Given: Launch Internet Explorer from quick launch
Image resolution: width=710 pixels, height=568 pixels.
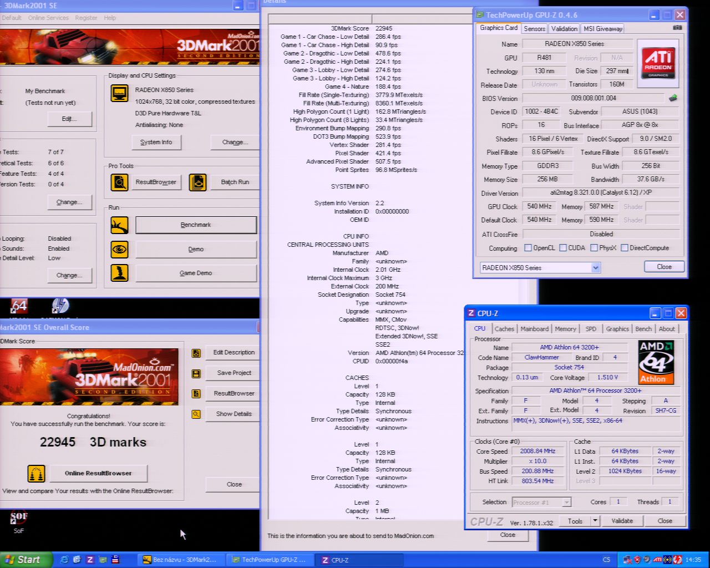Looking at the screenshot, I should point(64,560).
